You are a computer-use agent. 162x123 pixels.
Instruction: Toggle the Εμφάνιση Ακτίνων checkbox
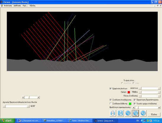pyautogui.click(x=111, y=88)
